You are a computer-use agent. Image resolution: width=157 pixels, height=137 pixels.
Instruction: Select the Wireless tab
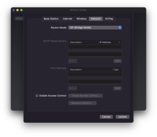tap(82, 19)
